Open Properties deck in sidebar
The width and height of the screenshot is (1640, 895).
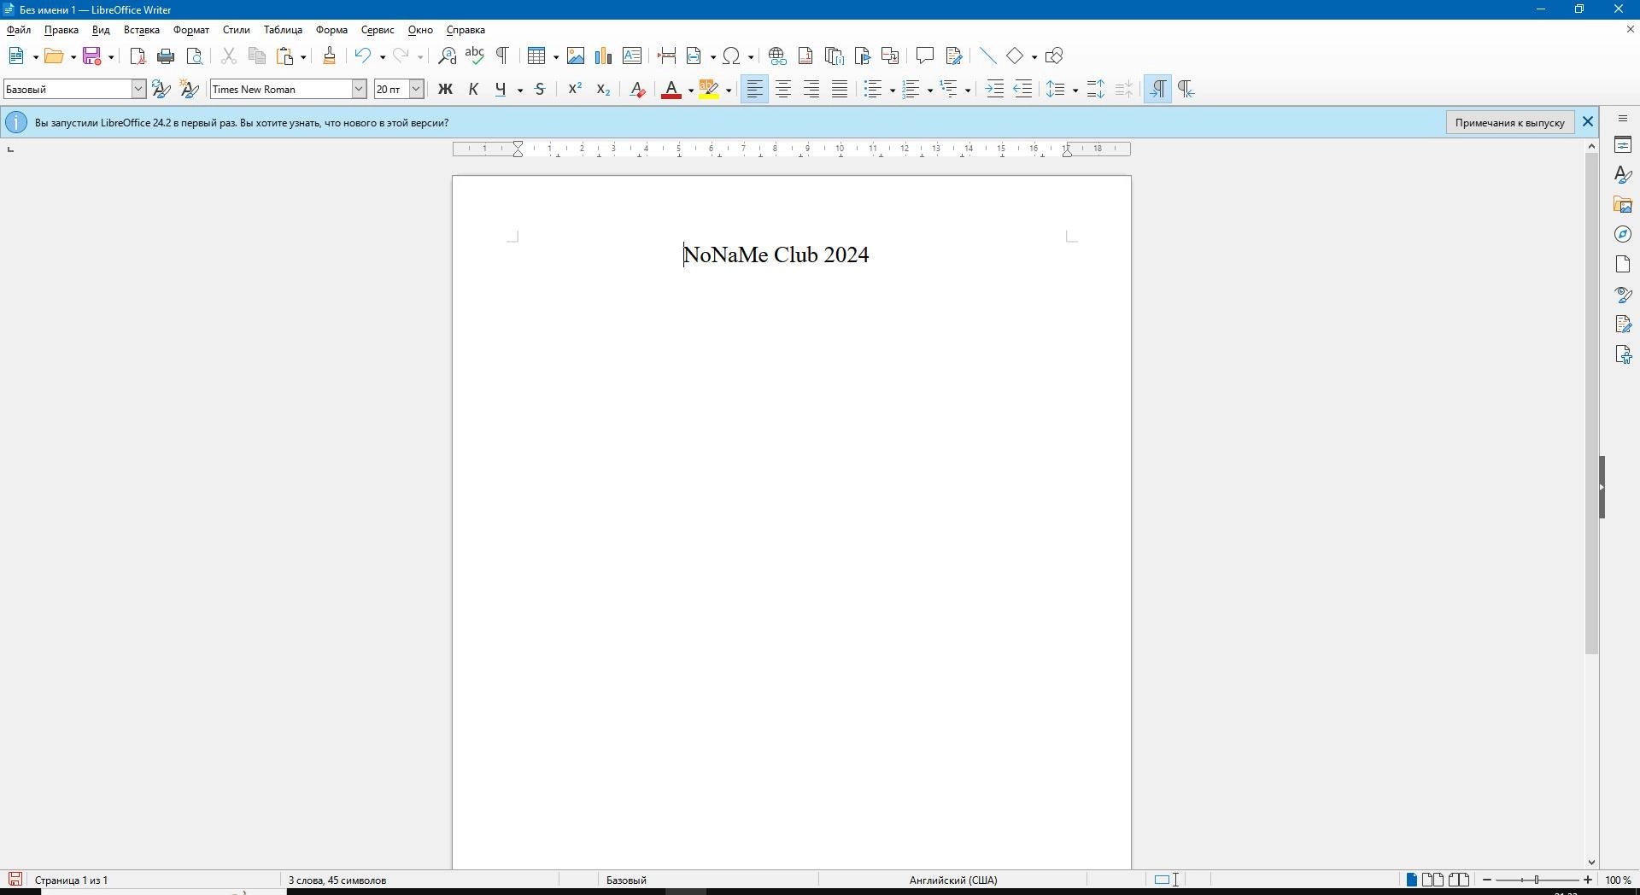click(x=1623, y=145)
